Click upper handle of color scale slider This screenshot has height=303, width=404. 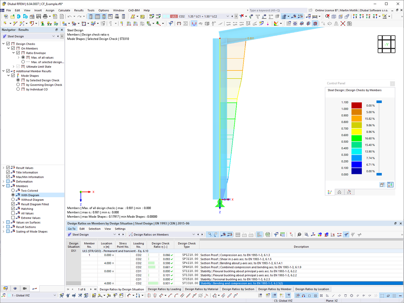coord(379,102)
